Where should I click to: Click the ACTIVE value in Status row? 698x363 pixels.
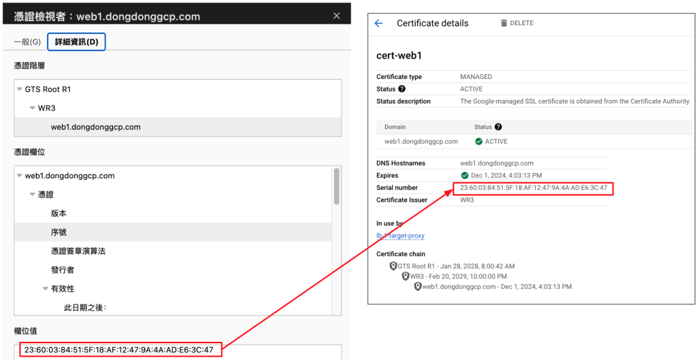click(472, 89)
